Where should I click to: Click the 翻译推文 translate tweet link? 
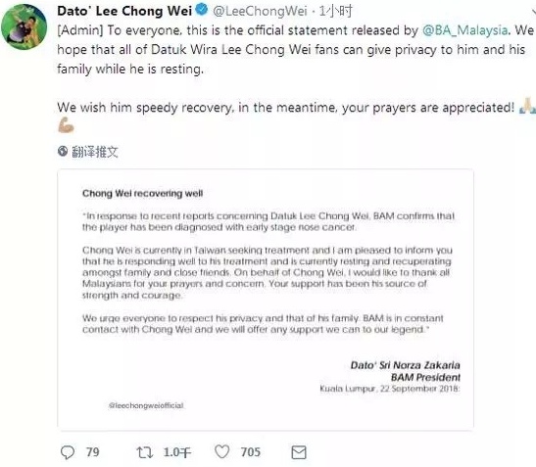pos(95,152)
